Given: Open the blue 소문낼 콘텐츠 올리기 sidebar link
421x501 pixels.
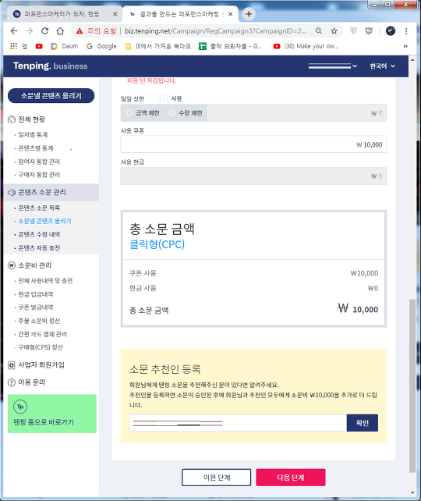Looking at the screenshot, I should point(44,221).
